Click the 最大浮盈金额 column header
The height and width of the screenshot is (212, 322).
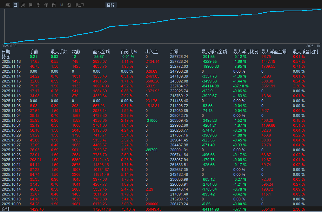tap(274, 52)
